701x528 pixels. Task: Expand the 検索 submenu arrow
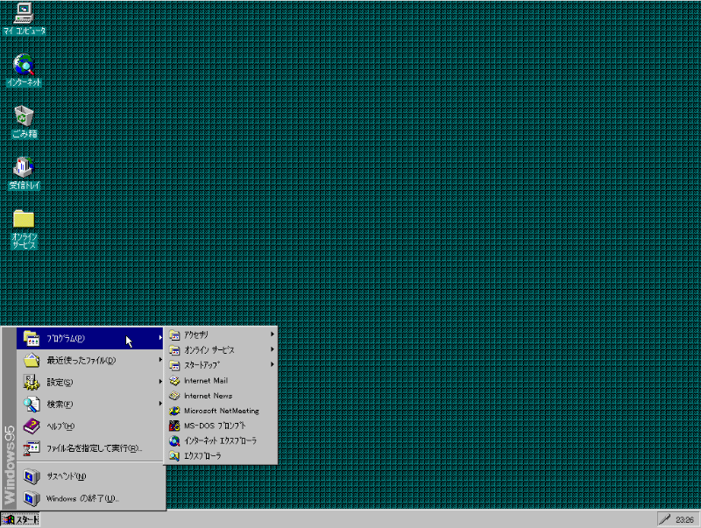click(x=160, y=404)
